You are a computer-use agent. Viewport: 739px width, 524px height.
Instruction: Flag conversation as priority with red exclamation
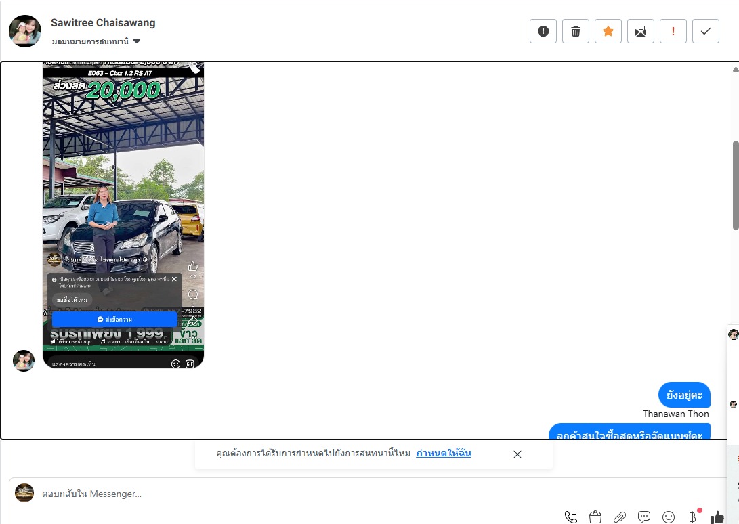(673, 31)
